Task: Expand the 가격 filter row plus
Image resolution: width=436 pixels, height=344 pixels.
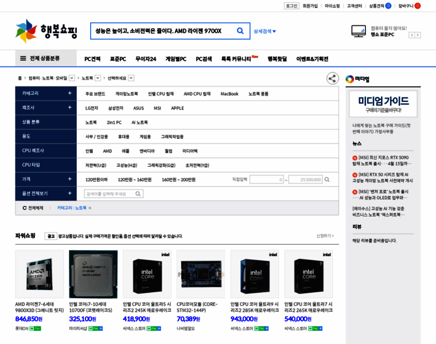Action: [x=70, y=179]
